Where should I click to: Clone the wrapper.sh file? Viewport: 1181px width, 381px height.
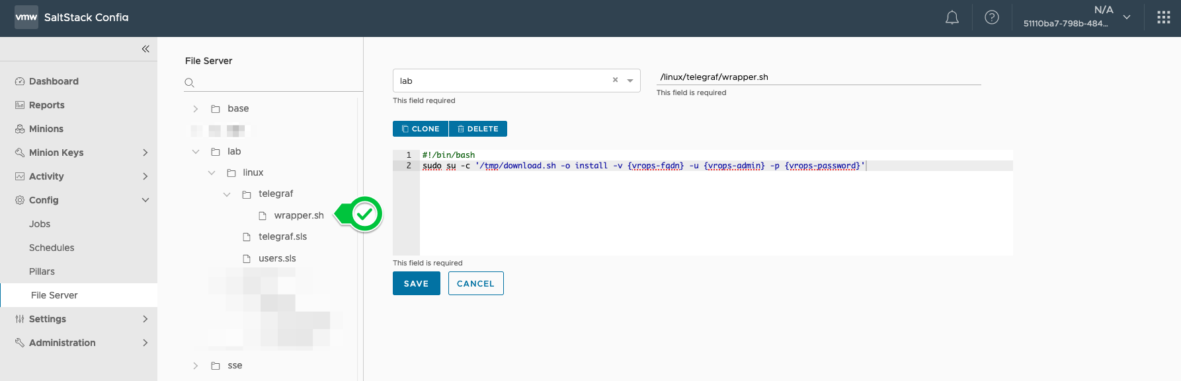pyautogui.click(x=421, y=129)
